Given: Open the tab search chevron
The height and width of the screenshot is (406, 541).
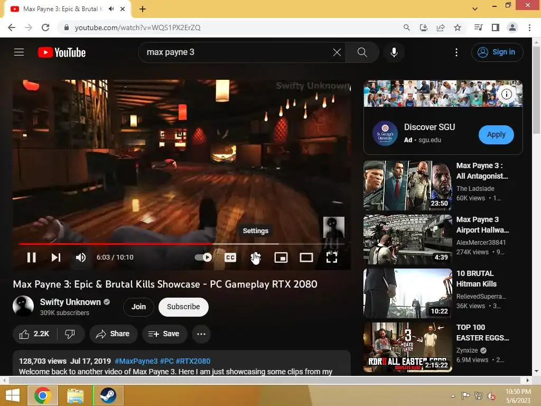Looking at the screenshot, I should [475, 9].
